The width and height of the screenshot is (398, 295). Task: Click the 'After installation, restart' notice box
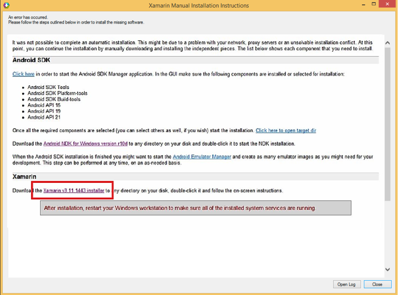(x=196, y=208)
